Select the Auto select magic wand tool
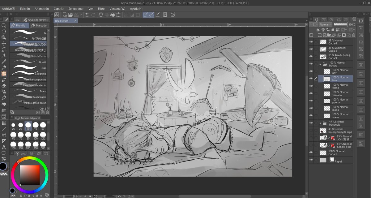 click(4, 55)
